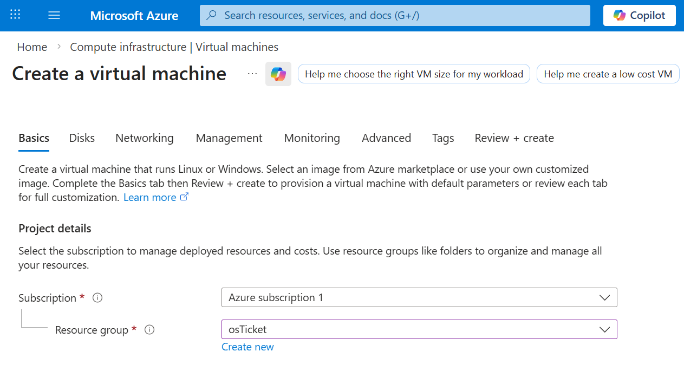Open the Management tab
Viewport: 684px width, 371px height.
coord(229,138)
